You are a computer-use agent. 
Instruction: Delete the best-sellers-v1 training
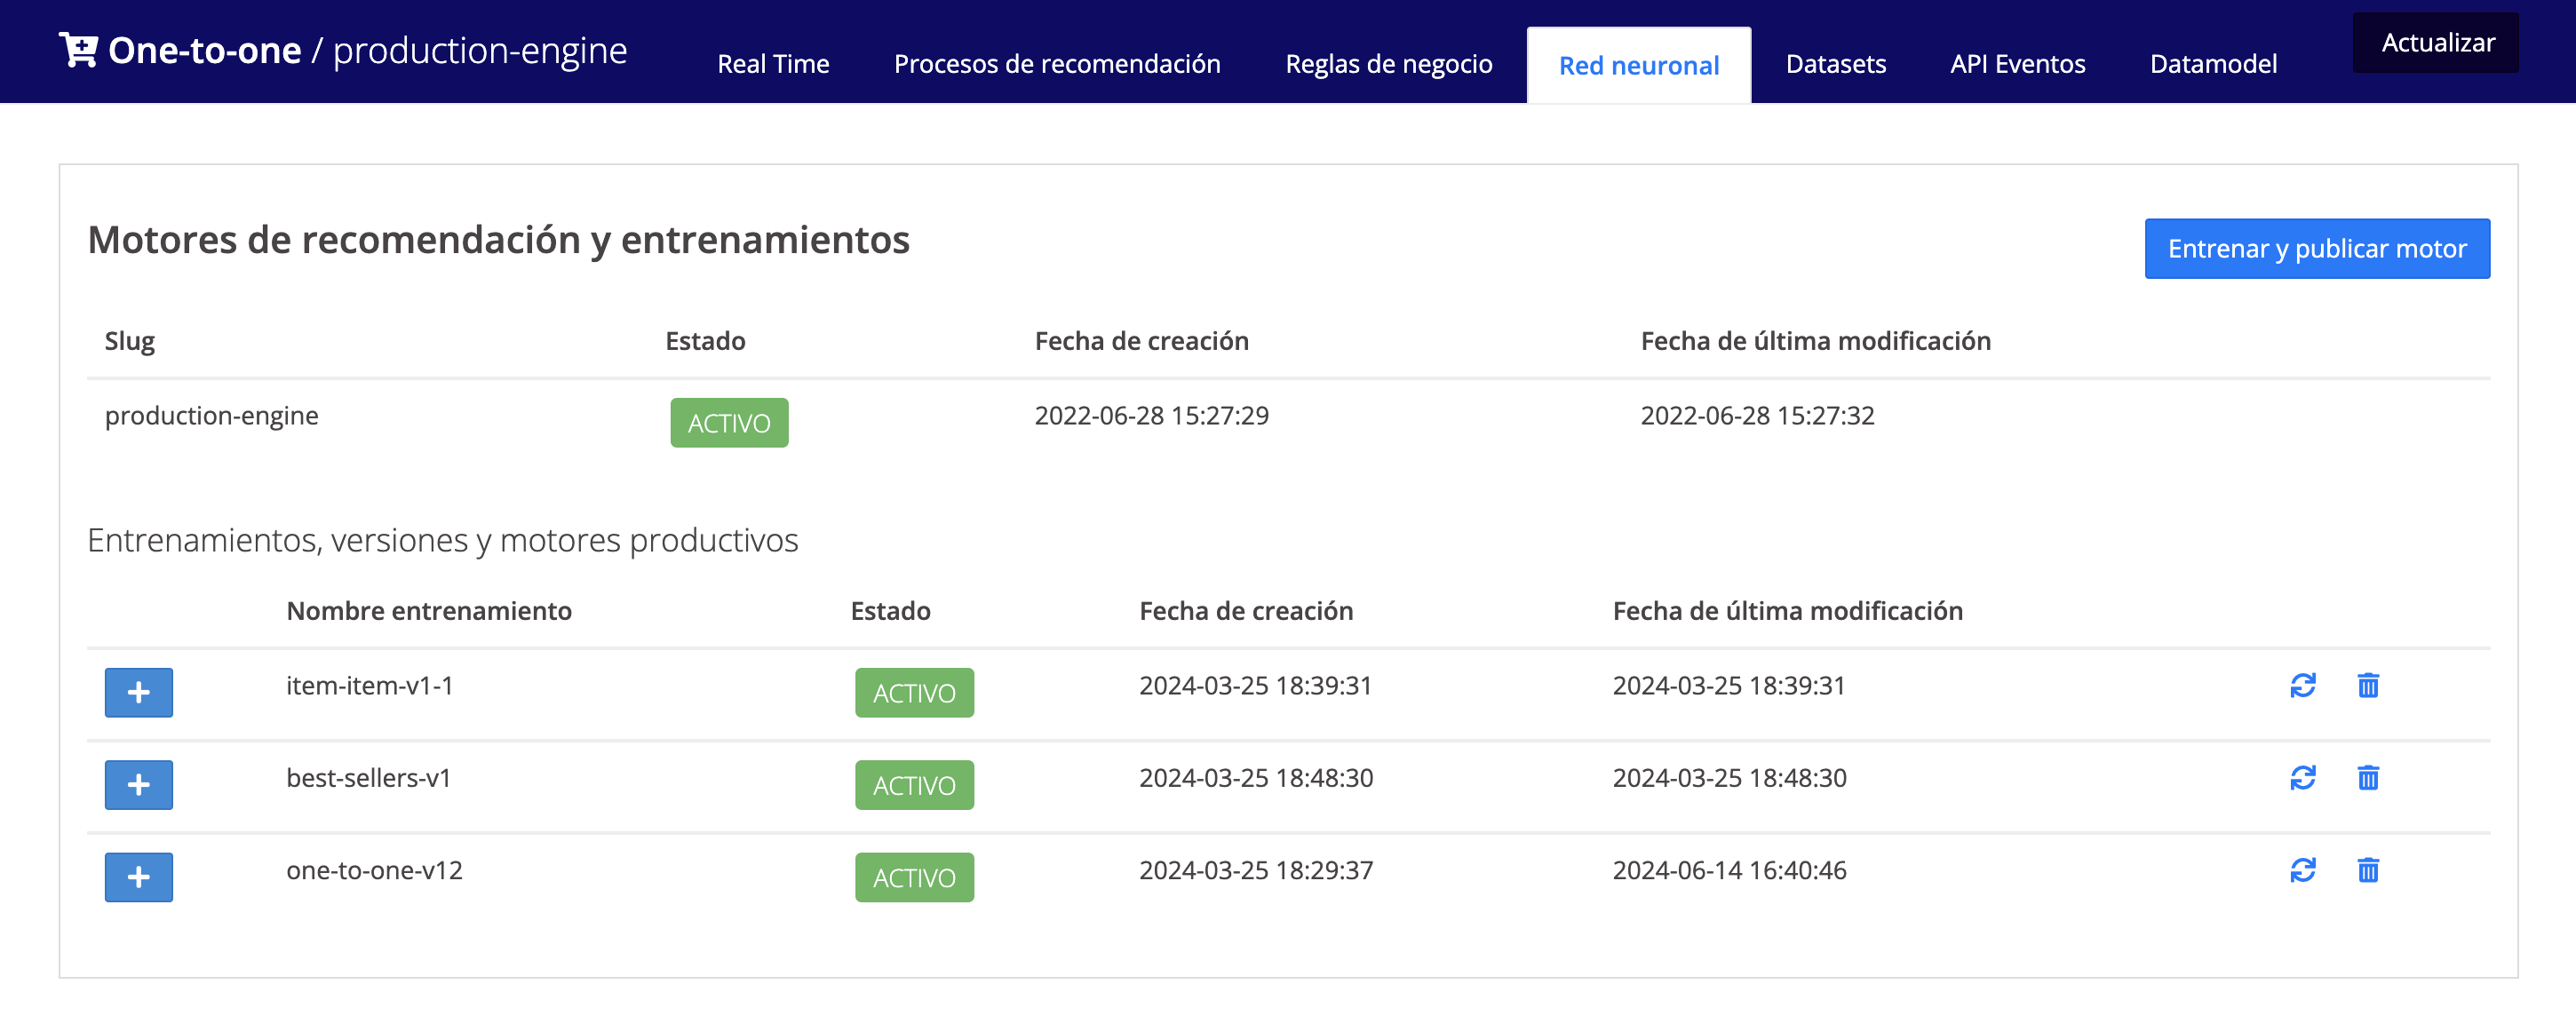click(x=2367, y=777)
